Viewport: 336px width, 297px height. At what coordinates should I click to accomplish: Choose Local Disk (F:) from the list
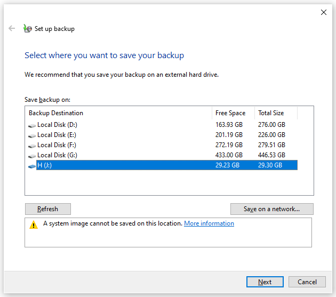[163, 145]
